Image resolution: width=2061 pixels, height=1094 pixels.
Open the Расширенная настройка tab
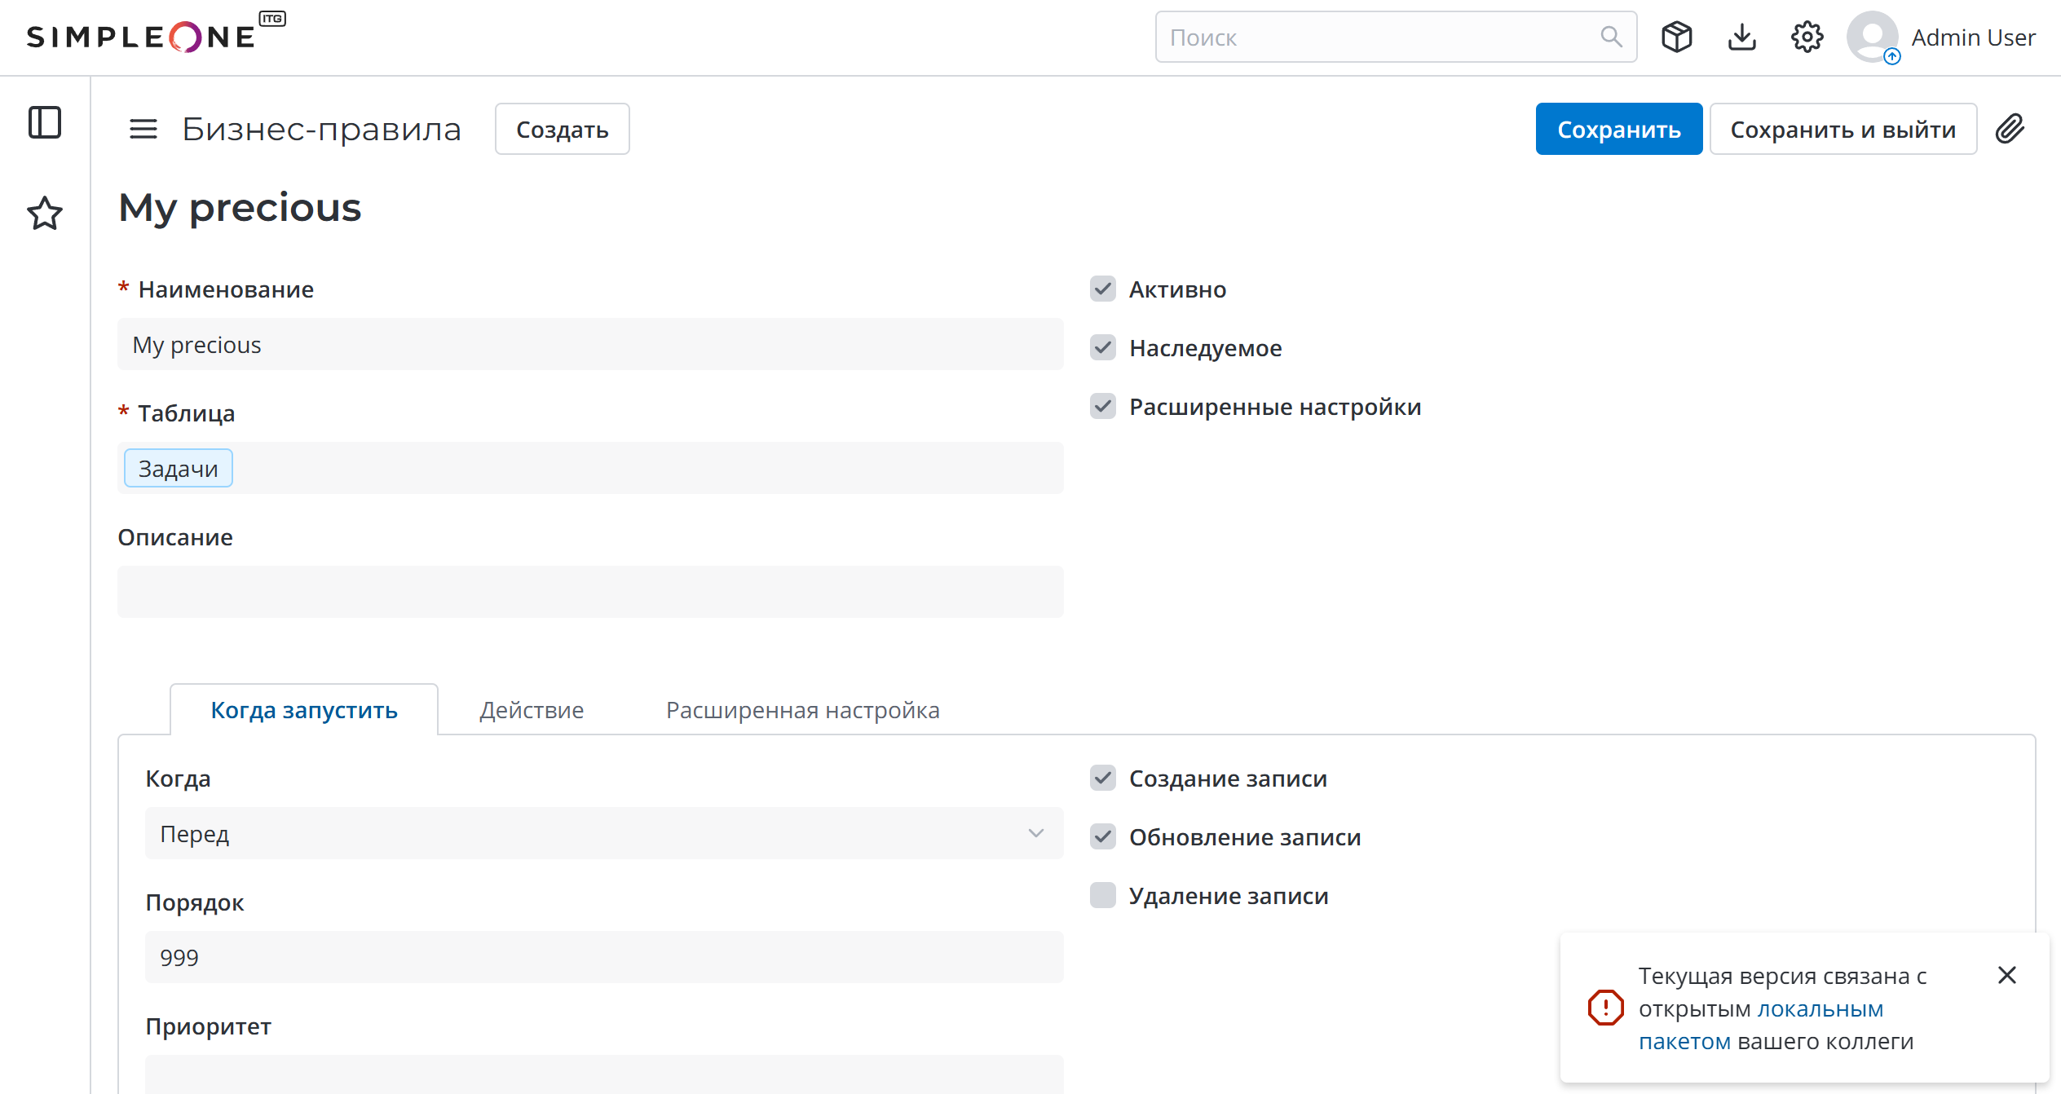(x=802, y=710)
